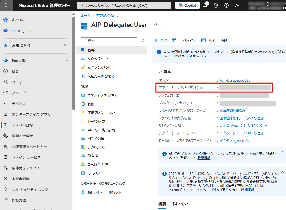Open 認証方法 in the sidebar

coord(19,200)
